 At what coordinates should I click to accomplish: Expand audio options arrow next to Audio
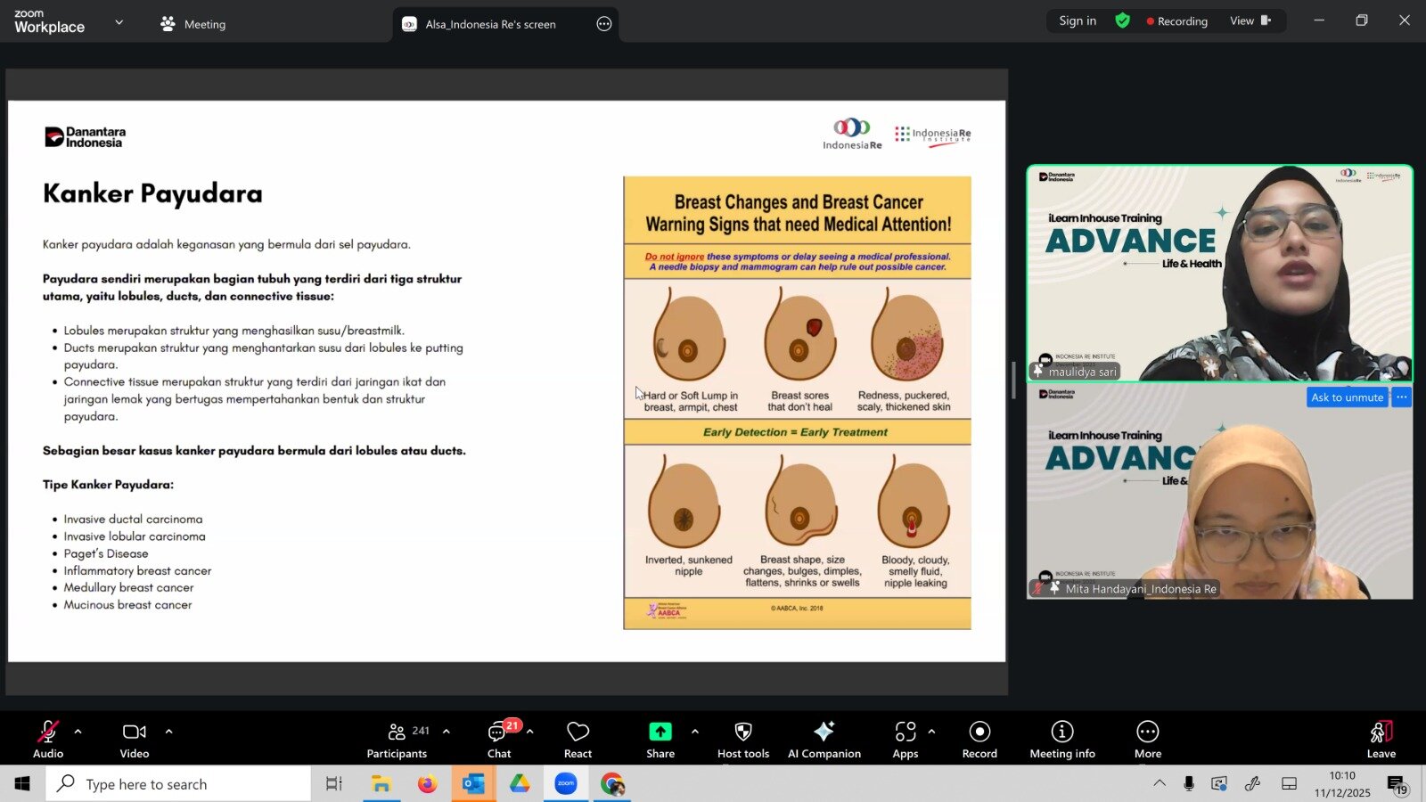78,732
